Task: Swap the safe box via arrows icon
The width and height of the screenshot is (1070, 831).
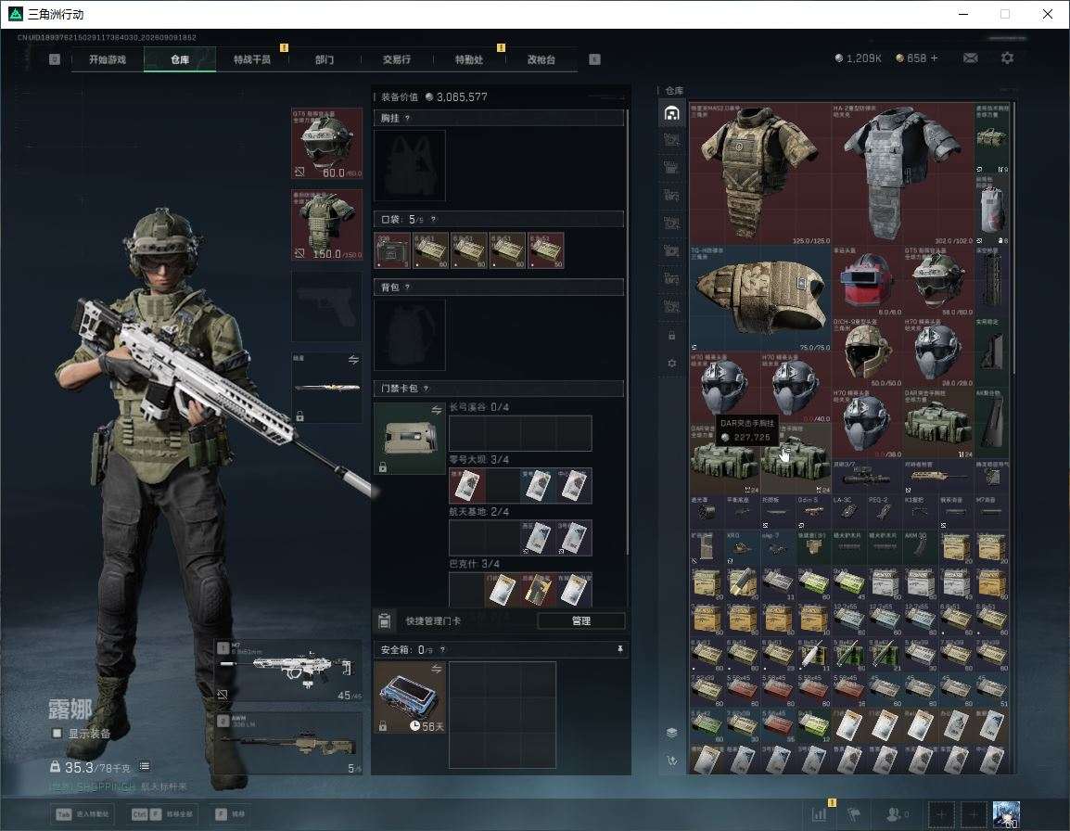Action: coord(437,669)
